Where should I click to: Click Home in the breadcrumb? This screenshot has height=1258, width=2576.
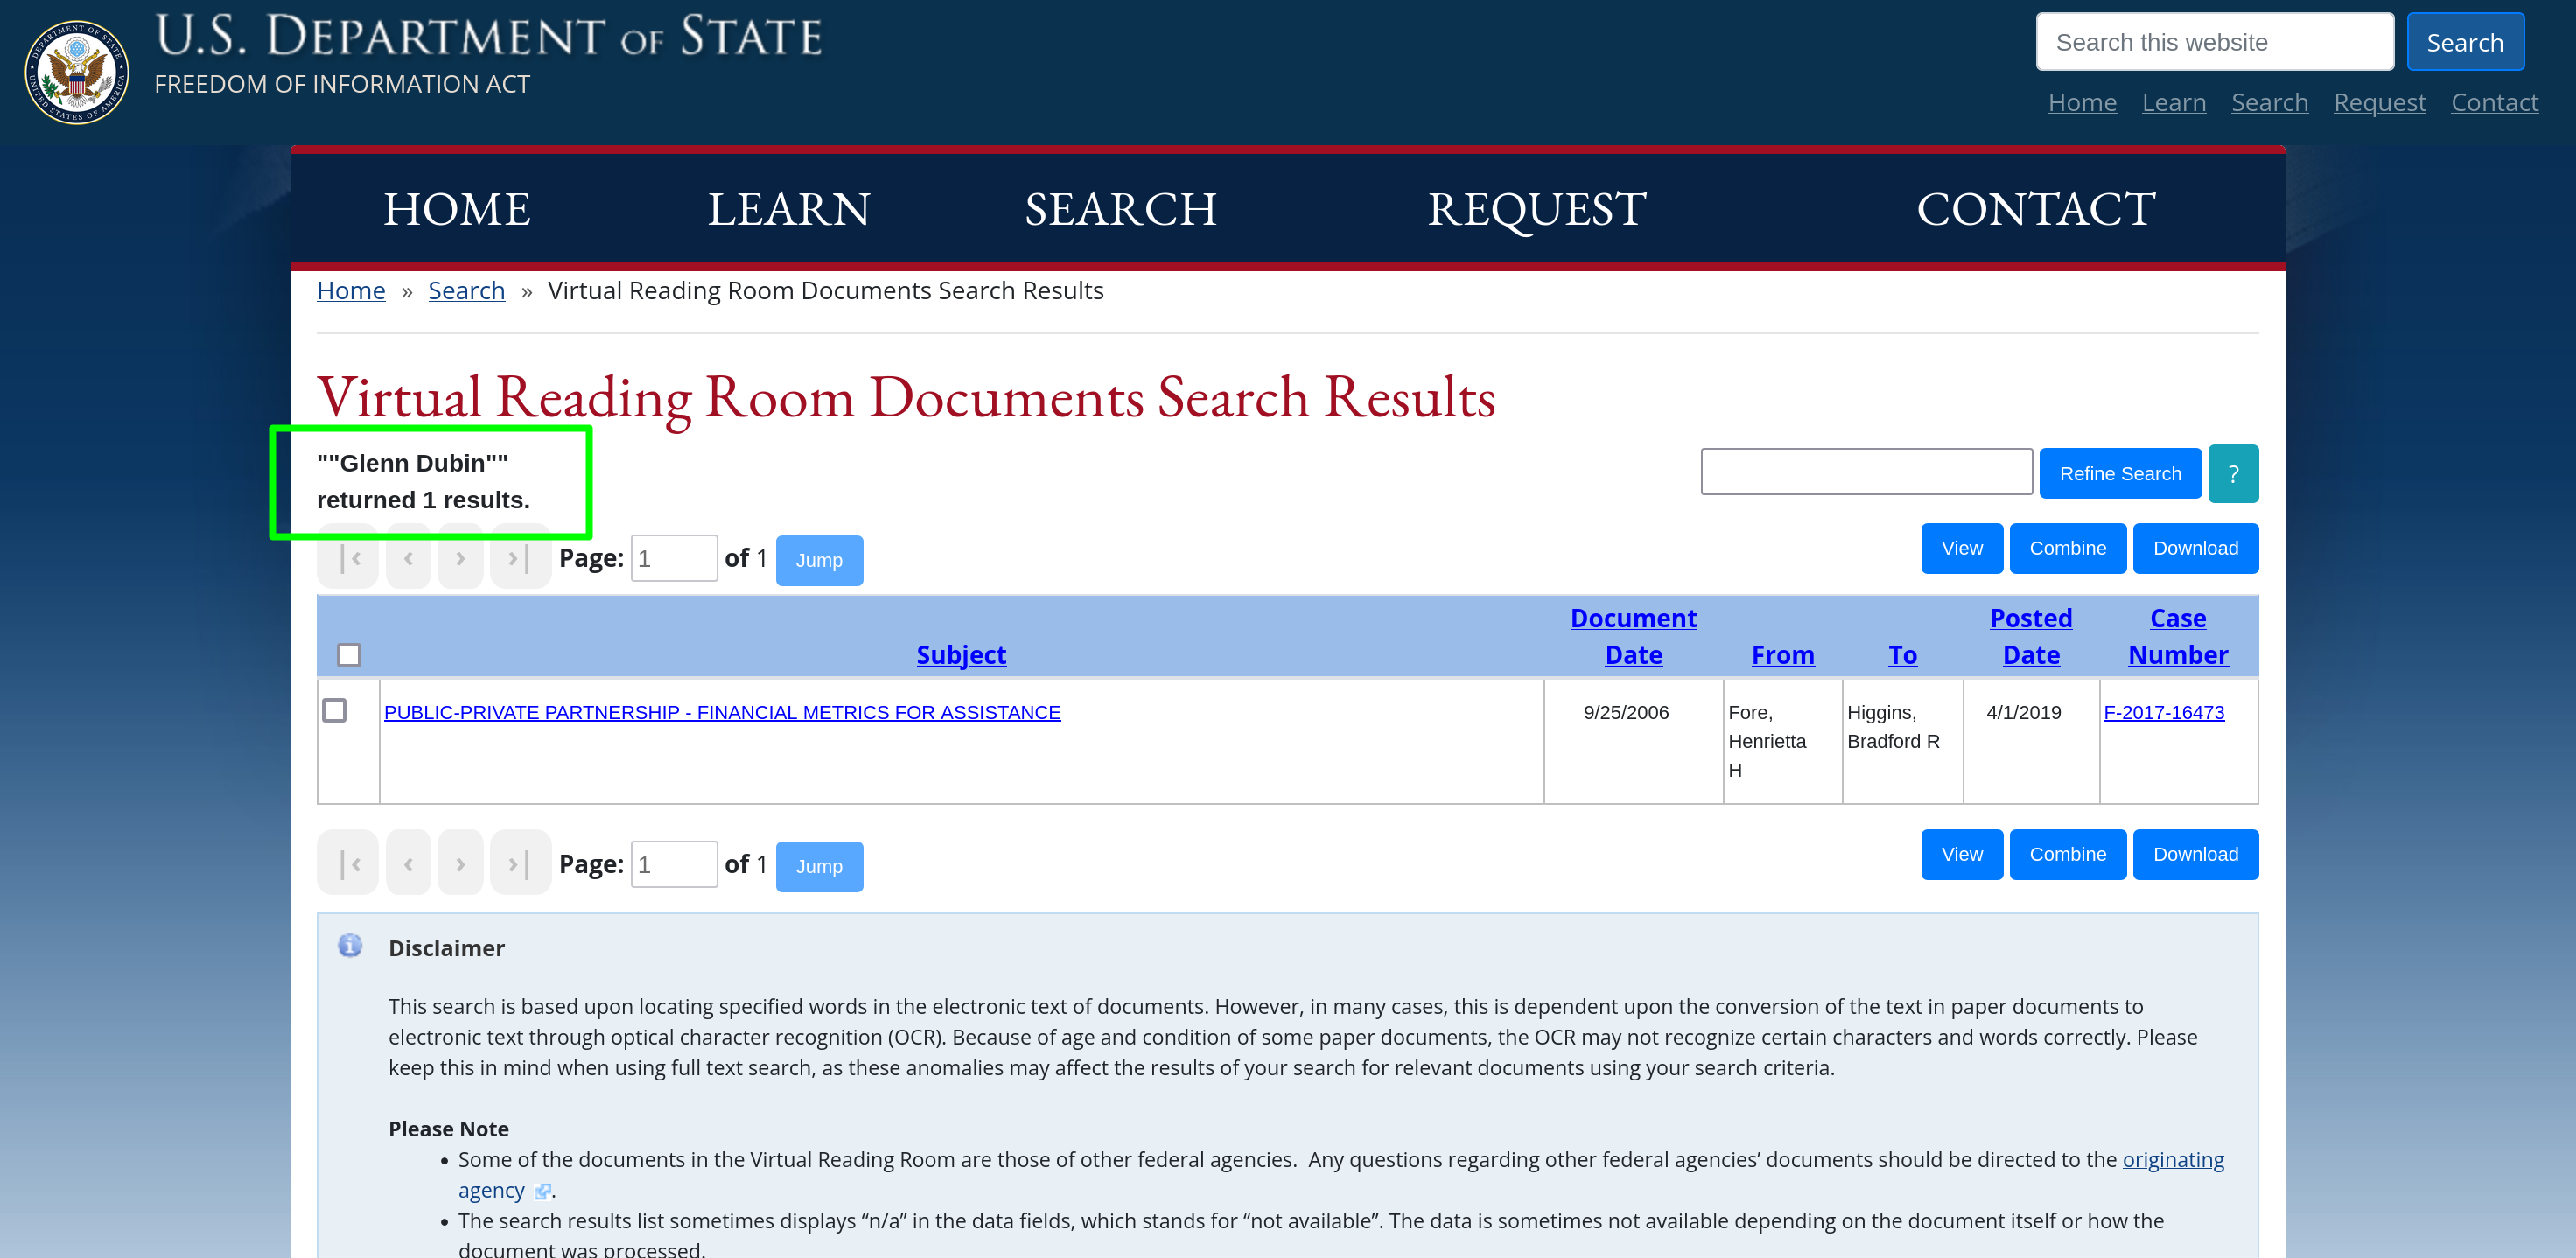[351, 290]
